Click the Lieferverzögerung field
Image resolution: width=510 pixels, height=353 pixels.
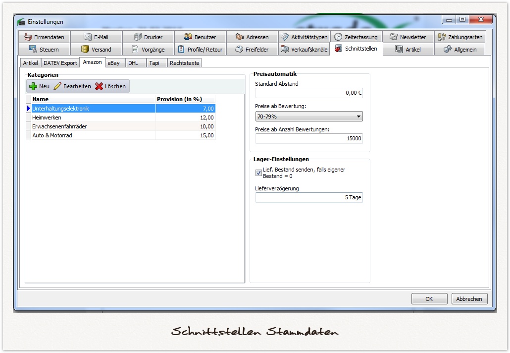[309, 197]
